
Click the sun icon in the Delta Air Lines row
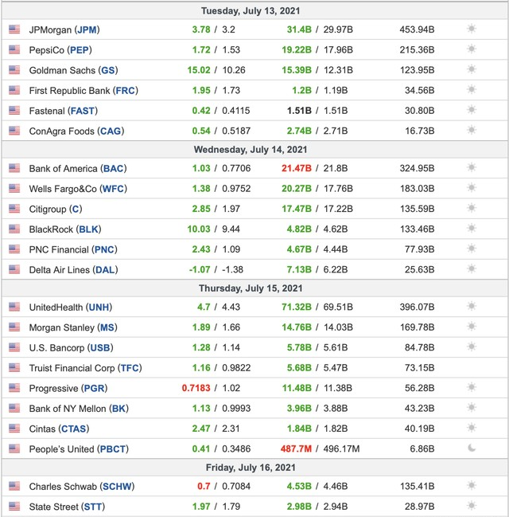pyautogui.click(x=472, y=269)
